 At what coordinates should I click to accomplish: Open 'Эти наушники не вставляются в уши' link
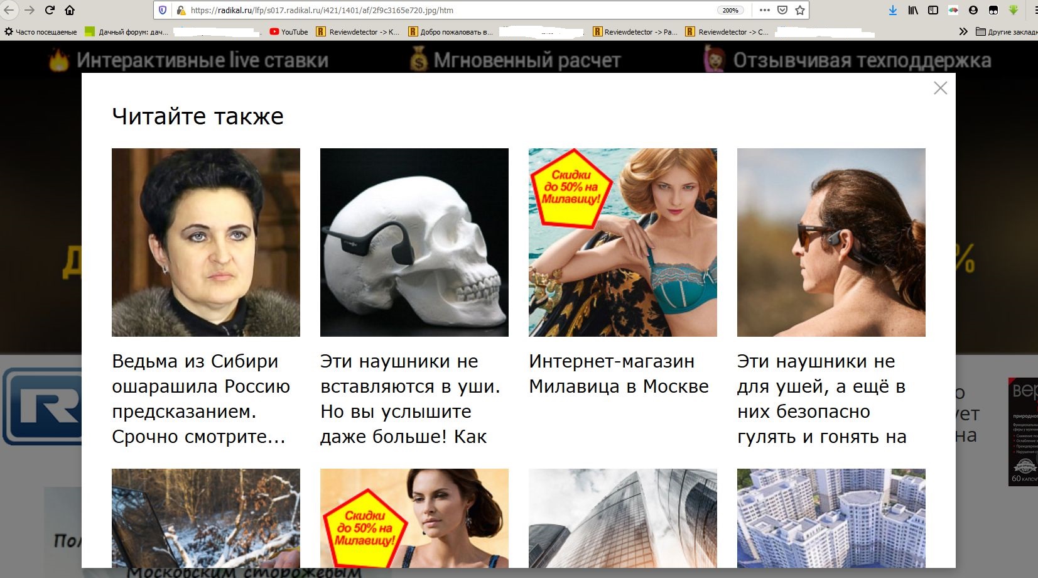click(x=410, y=399)
